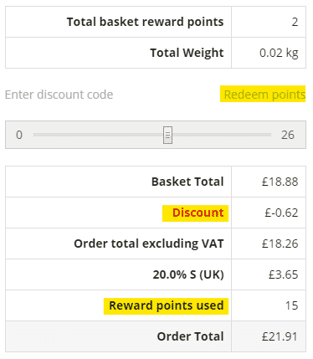
Task: Select the 0.02 kg weight value
Action: coord(279,53)
